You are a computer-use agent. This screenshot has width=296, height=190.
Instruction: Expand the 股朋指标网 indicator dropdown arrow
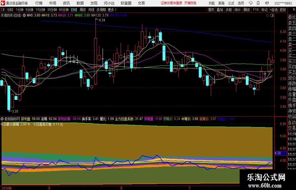pyautogui.click(x=2, y=119)
